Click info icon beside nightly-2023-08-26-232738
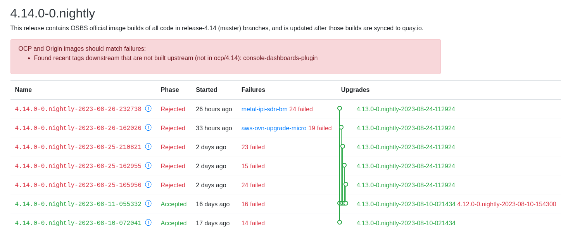This screenshot has width=561, height=235. coord(148,109)
